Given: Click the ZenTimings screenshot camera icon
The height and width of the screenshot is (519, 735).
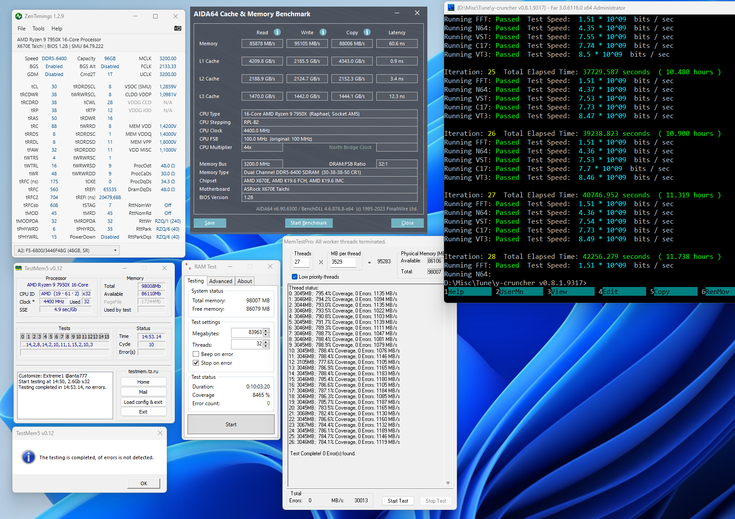Looking at the screenshot, I should tap(177, 28).
